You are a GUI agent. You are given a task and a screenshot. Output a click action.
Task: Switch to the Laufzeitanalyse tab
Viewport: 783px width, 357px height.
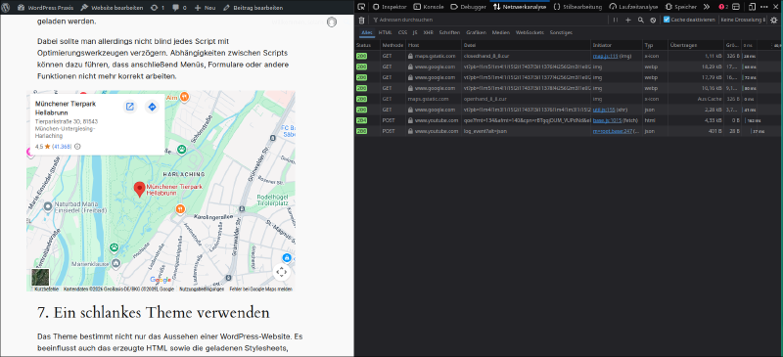click(633, 7)
